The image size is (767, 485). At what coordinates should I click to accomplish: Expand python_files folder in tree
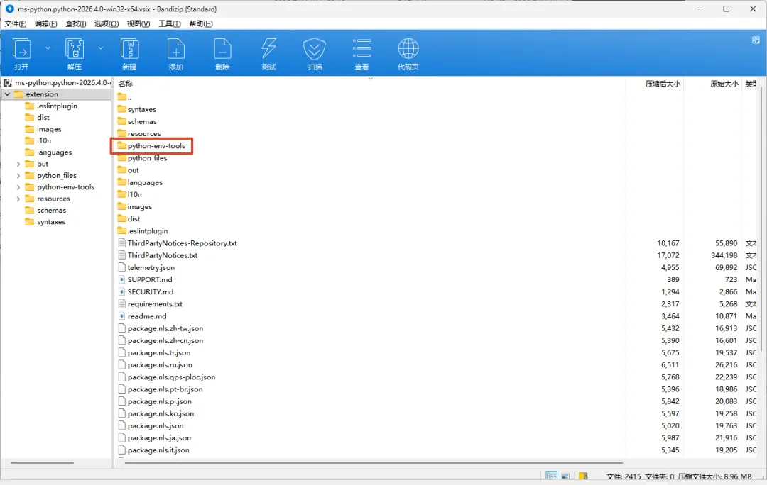coord(18,175)
